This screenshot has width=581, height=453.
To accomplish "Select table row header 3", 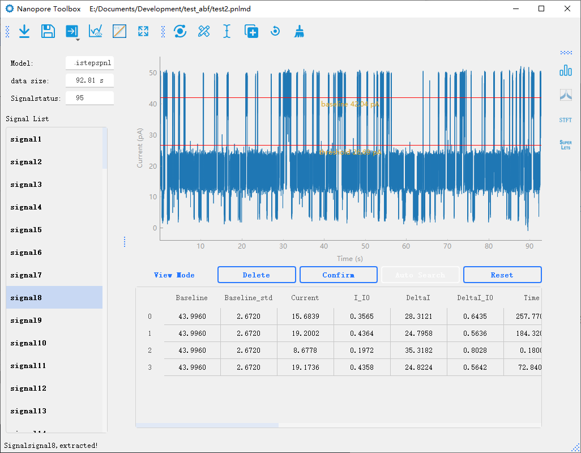I will [x=149, y=367].
